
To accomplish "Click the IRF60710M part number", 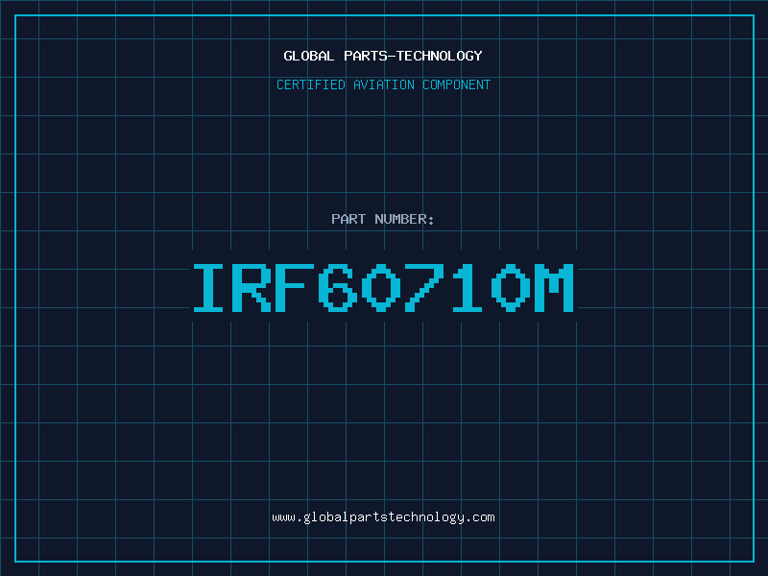I will [x=383, y=287].
